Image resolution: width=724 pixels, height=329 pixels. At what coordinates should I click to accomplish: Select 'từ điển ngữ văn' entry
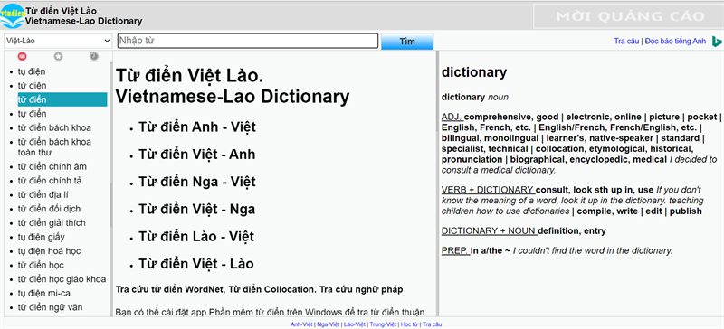(51, 307)
